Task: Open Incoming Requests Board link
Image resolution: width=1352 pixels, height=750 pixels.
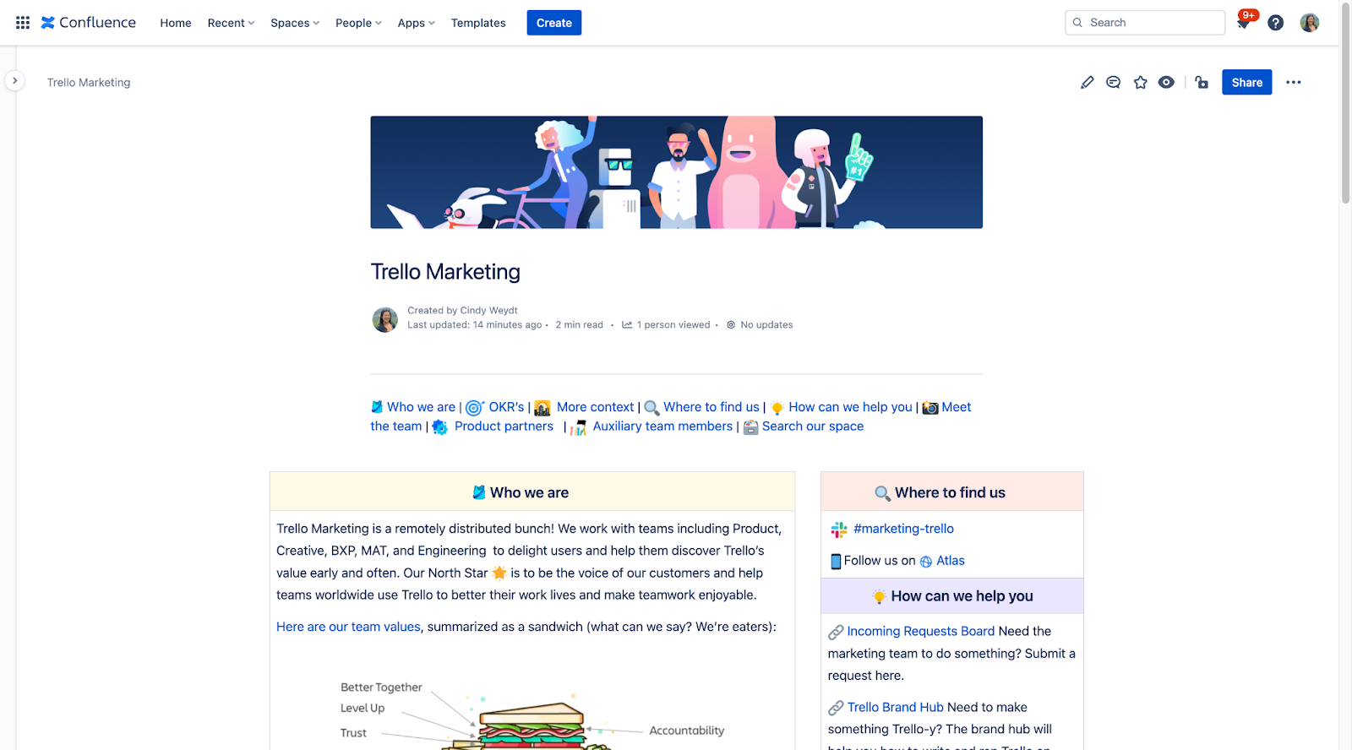Action: point(920,632)
